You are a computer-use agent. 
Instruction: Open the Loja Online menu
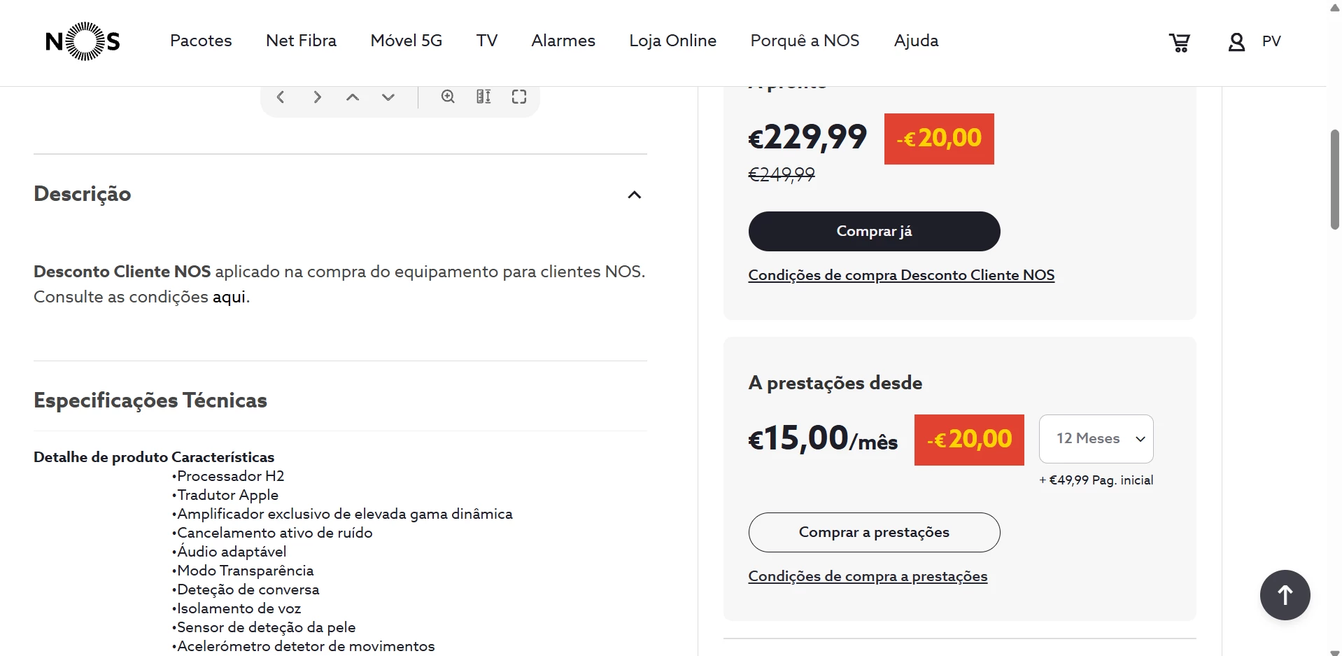(672, 41)
